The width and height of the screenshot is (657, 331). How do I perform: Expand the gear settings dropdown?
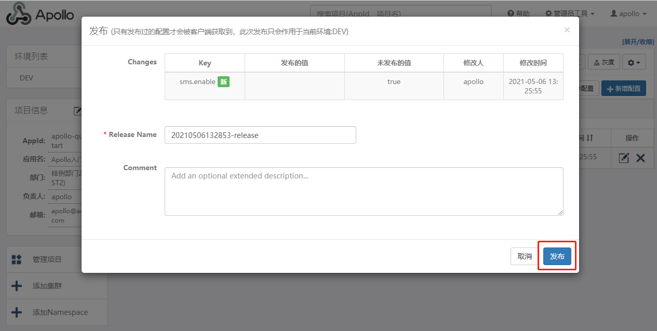coord(634,62)
